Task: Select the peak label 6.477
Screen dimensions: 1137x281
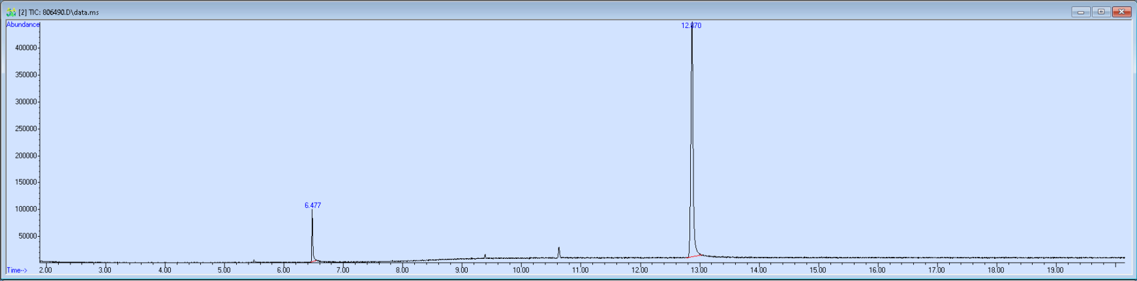Action: (x=312, y=205)
